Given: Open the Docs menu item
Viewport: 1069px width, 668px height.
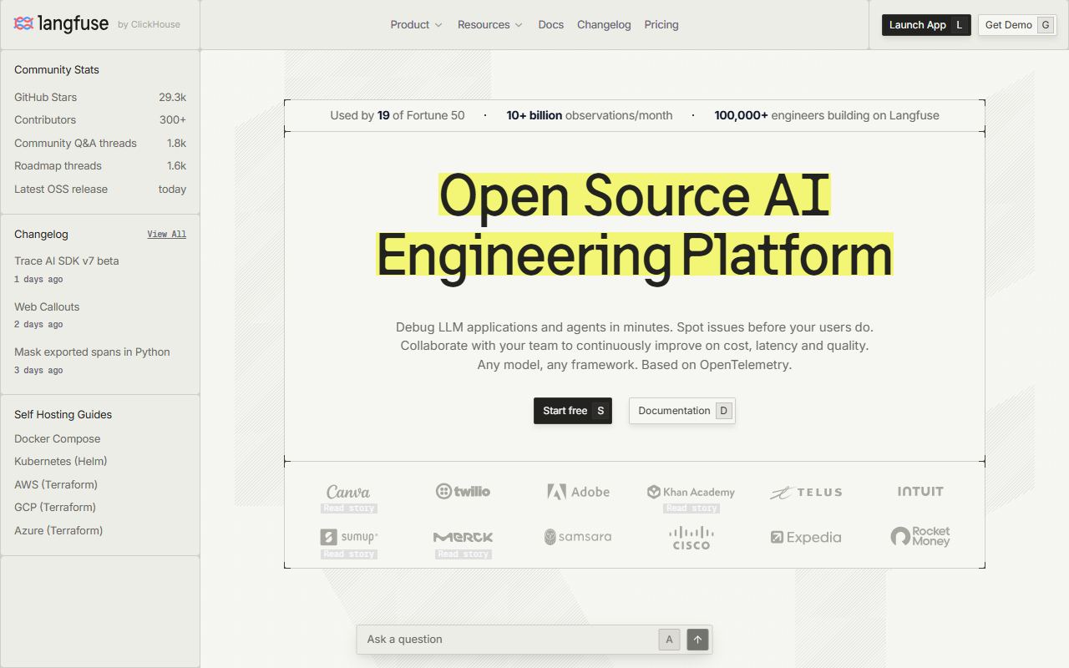Looking at the screenshot, I should [551, 25].
